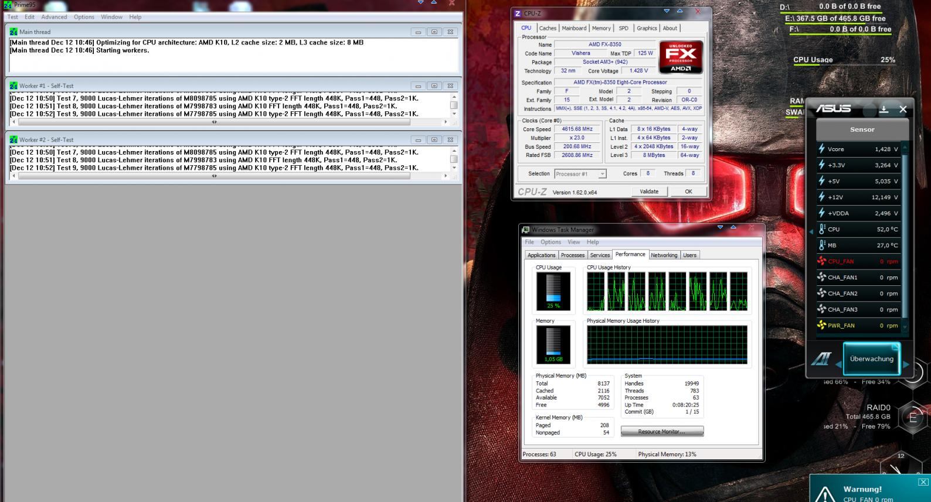Open the Prime95 Advanced menu

54,17
